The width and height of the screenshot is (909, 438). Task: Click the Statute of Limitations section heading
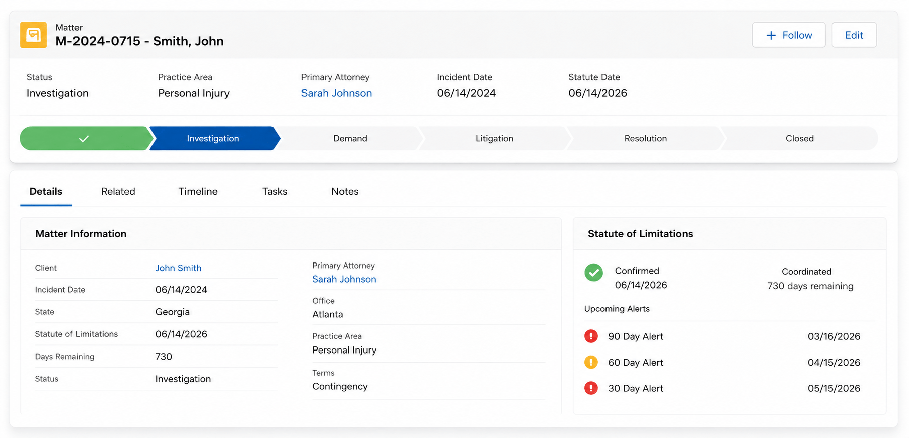(x=640, y=234)
